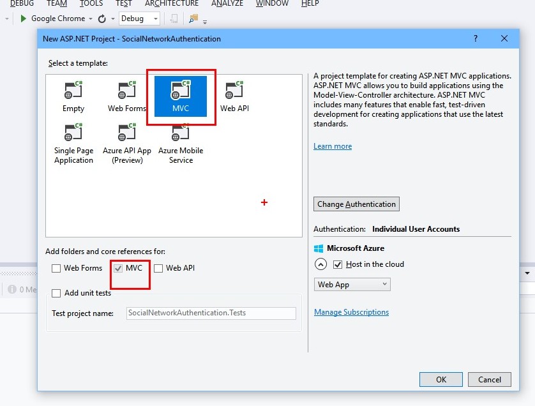
Task: Uncheck the Host in the cloud checkbox
Action: point(338,264)
